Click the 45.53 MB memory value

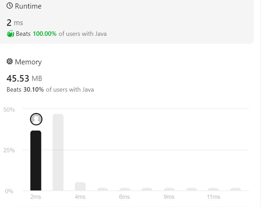click(24, 79)
